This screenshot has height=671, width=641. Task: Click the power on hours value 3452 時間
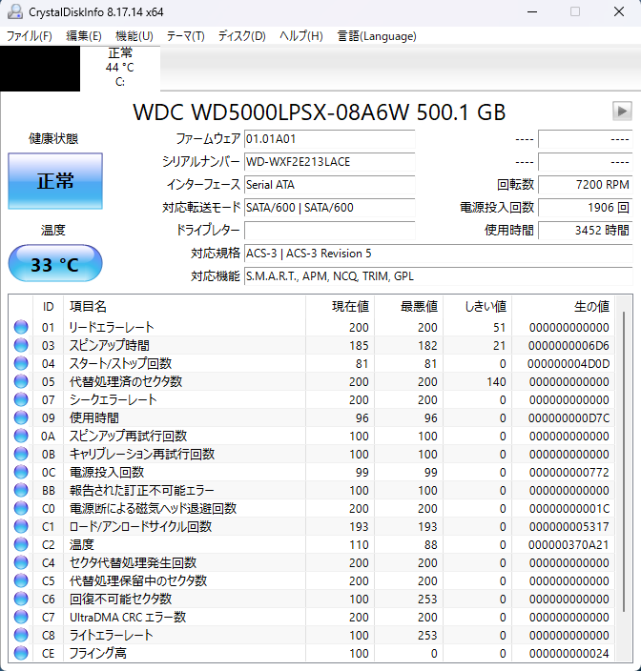click(x=585, y=231)
